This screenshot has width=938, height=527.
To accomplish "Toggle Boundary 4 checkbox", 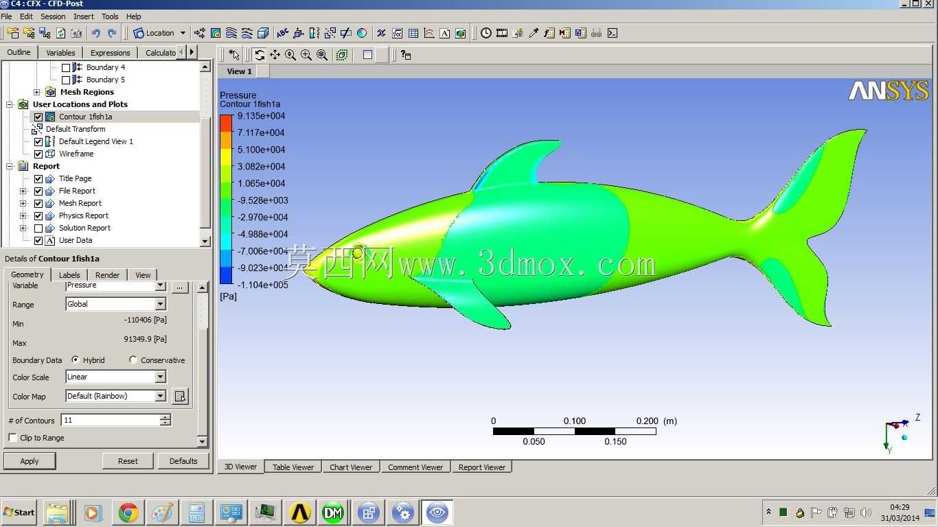I will [66, 67].
